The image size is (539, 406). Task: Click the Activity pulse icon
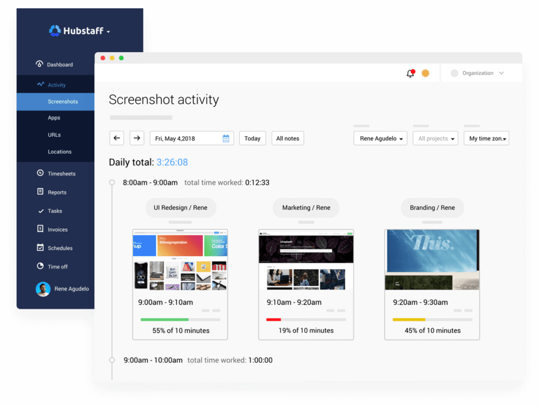click(x=41, y=84)
